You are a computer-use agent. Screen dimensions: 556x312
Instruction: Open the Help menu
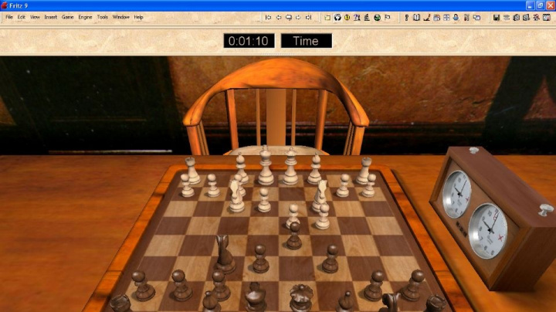click(x=139, y=17)
